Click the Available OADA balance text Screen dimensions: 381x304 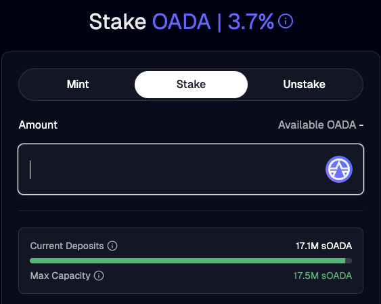321,125
